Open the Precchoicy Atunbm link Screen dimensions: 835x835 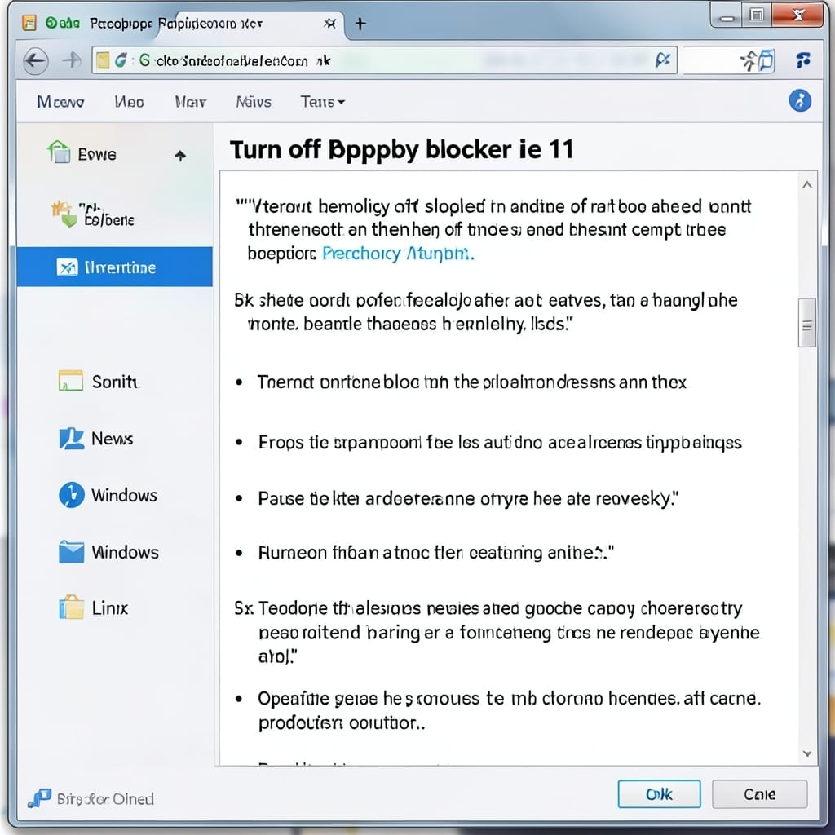pos(398,254)
